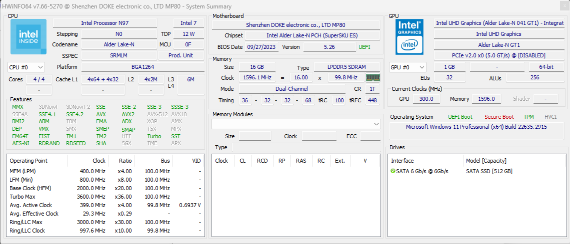
Task: Click the SRMLM SSPEC value
Action: pos(119,55)
